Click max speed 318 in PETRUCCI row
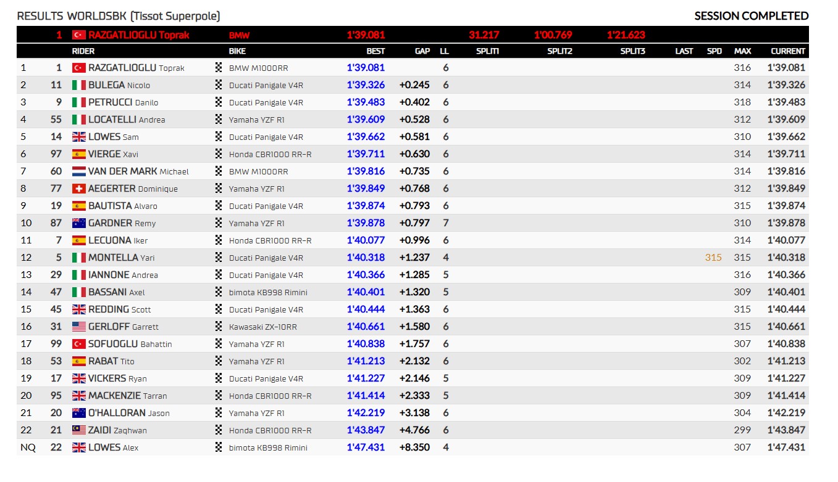Image resolution: width=838 pixels, height=482 pixels. pos(743,102)
